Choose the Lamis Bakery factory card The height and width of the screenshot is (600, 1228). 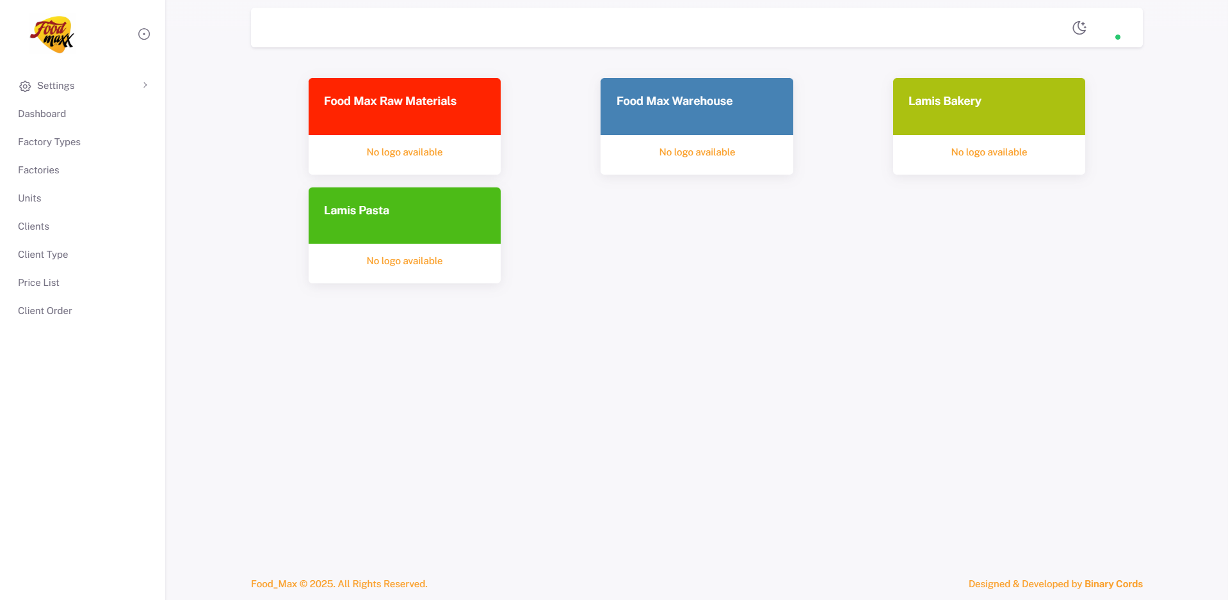(x=989, y=106)
